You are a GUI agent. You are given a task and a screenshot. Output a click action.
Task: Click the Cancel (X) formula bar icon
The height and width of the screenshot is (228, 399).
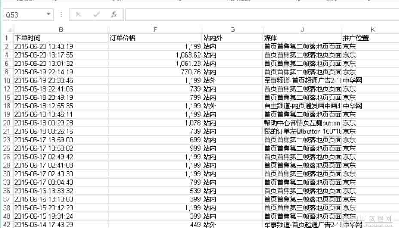click(x=78, y=15)
